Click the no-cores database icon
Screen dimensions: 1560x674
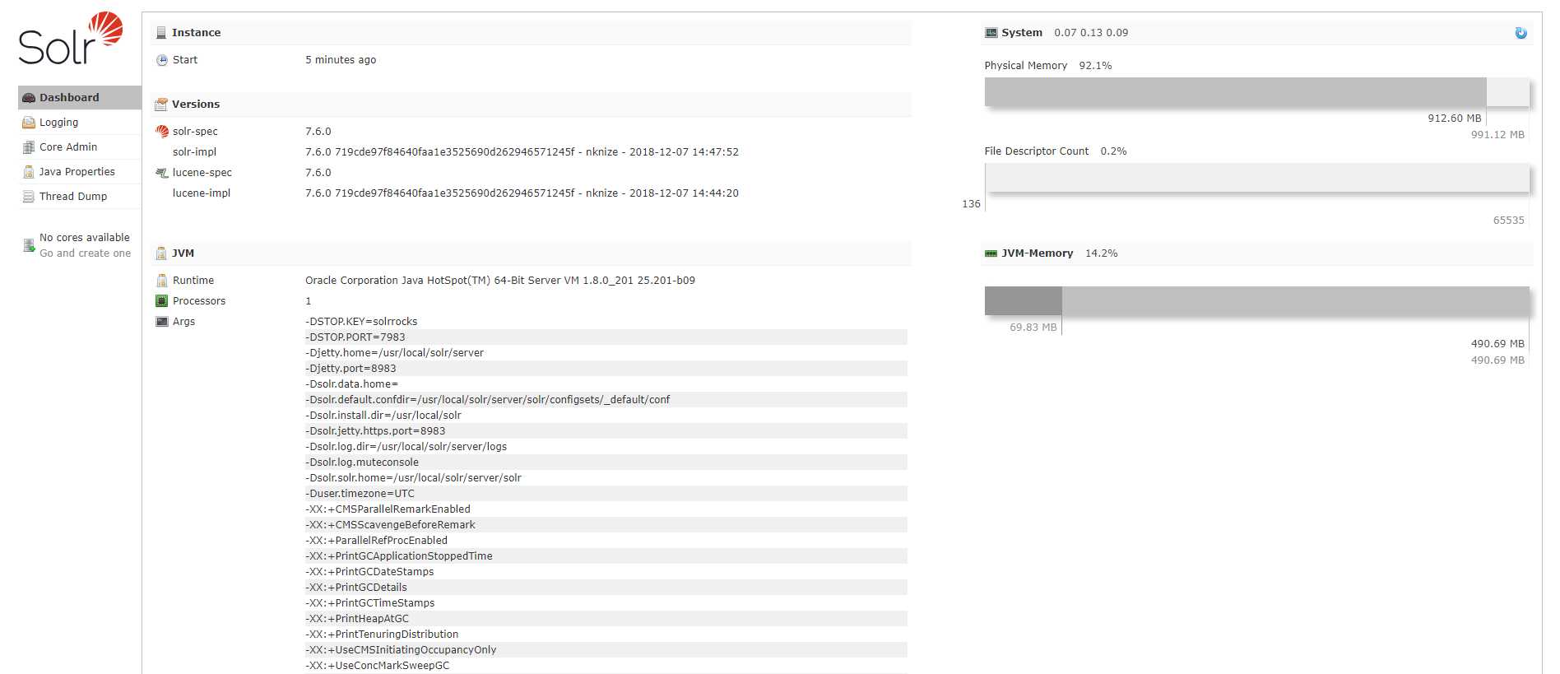coord(29,245)
